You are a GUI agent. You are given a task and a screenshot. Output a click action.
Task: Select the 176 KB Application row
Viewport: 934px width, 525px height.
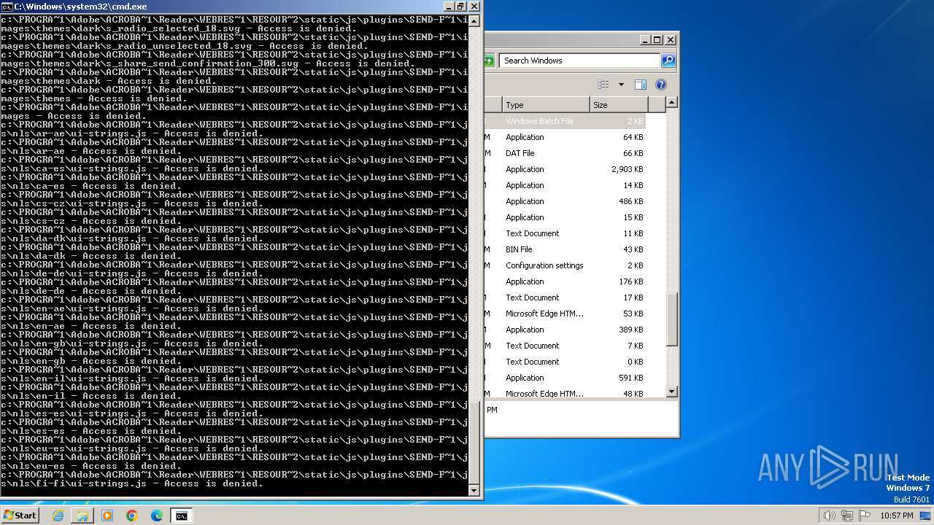(565, 281)
